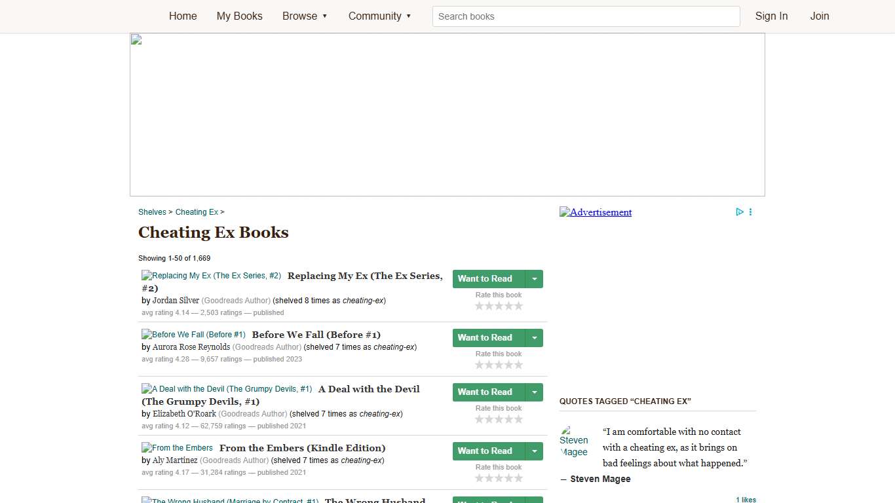Open the Browse dropdown menu
This screenshot has height=503, width=895.
(305, 16)
